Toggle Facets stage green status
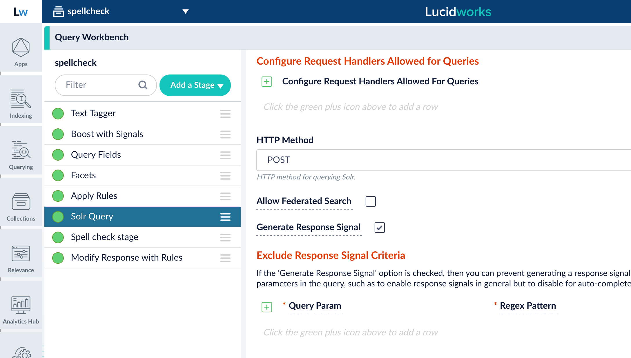This screenshot has width=631, height=358. [58, 175]
